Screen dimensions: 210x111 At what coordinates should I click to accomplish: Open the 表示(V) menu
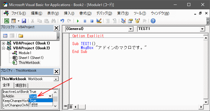[53, 13]
